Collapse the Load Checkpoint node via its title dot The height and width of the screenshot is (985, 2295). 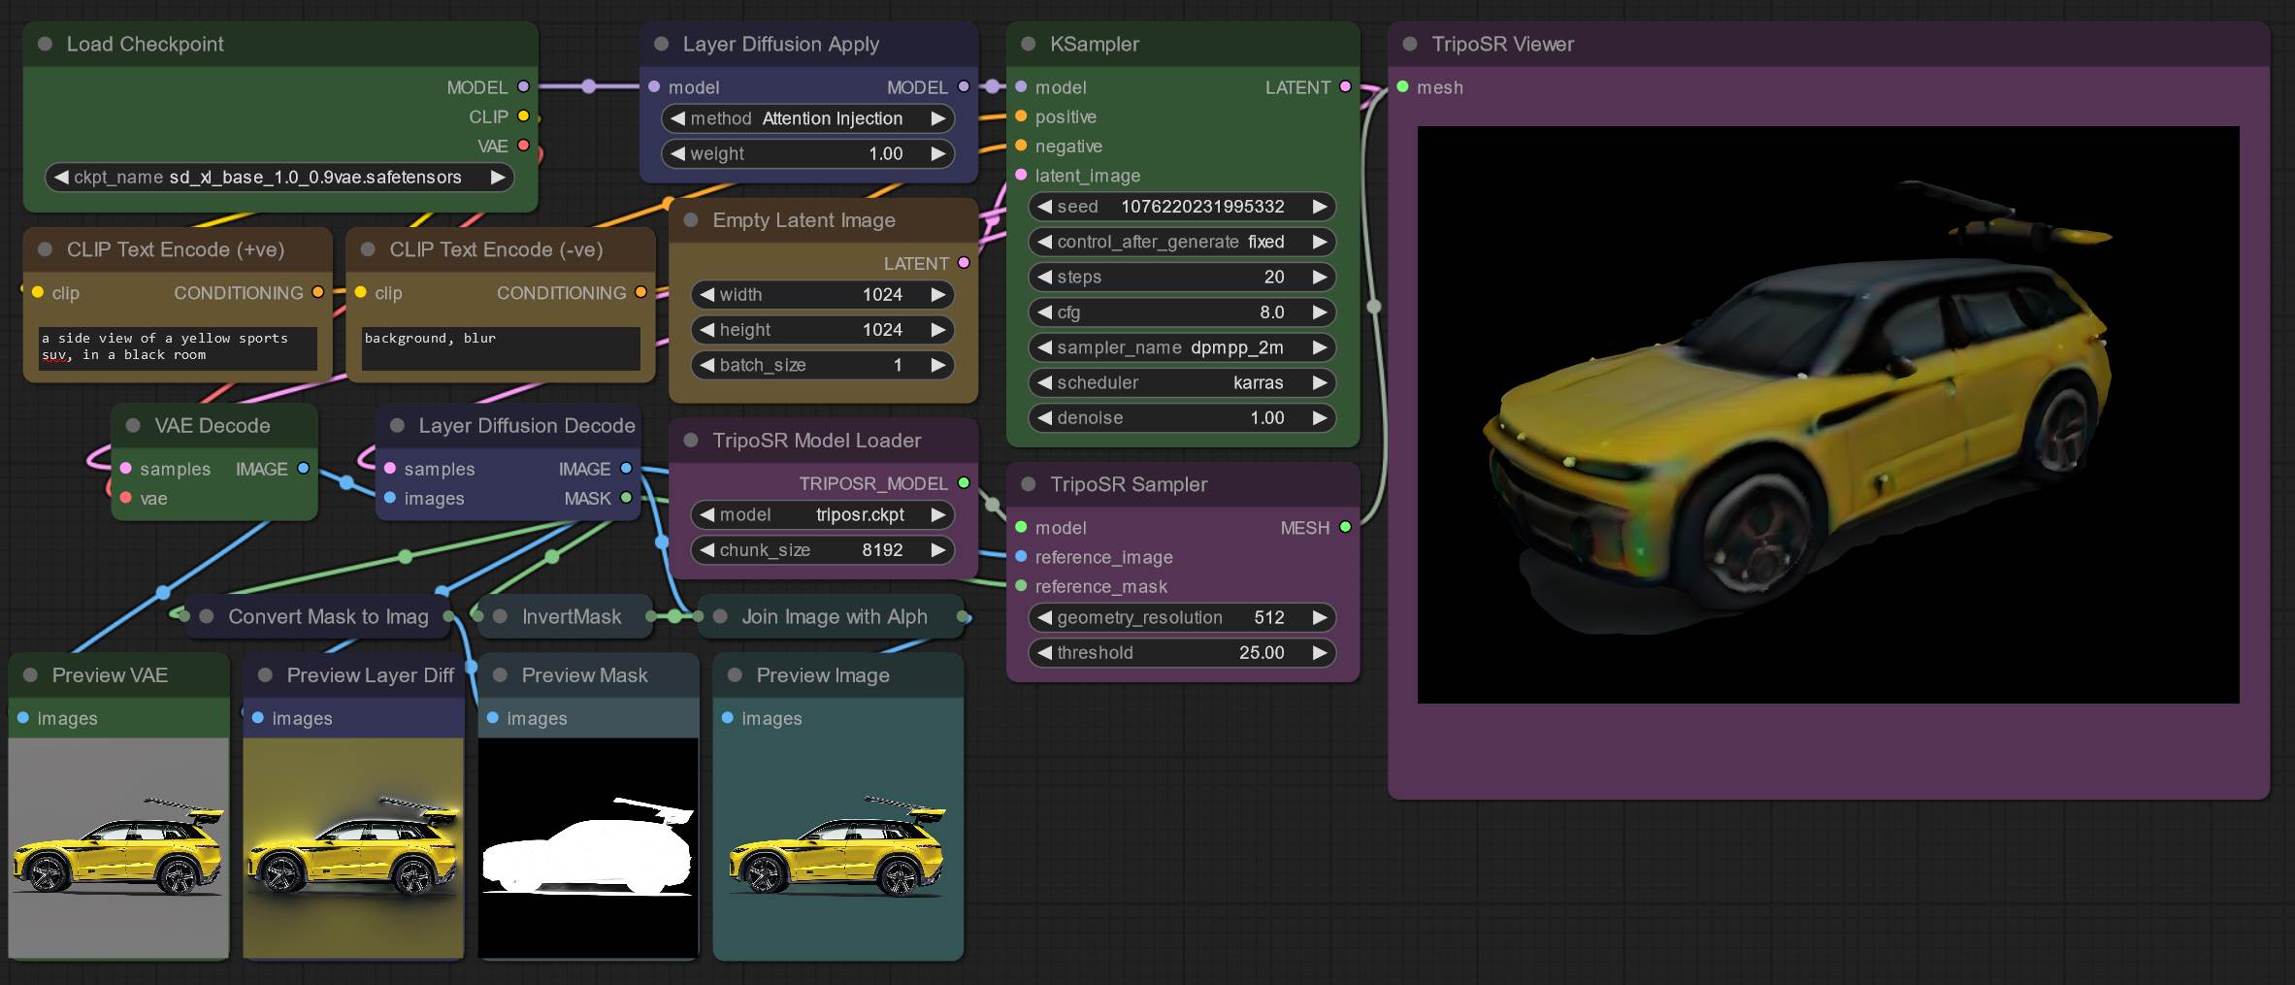tap(45, 44)
